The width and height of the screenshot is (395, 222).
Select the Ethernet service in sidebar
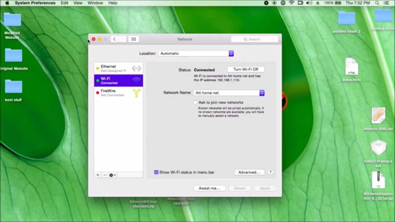[x=118, y=68]
